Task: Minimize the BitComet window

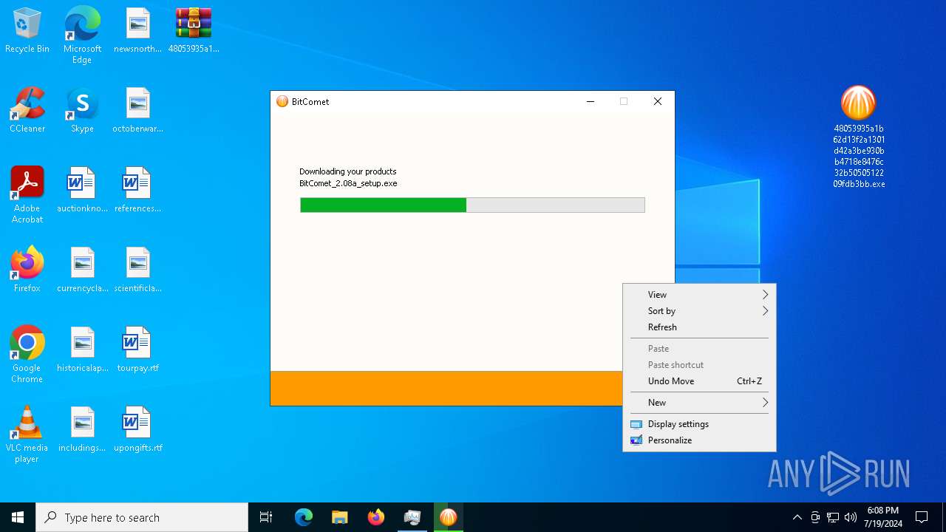Action: tap(591, 102)
